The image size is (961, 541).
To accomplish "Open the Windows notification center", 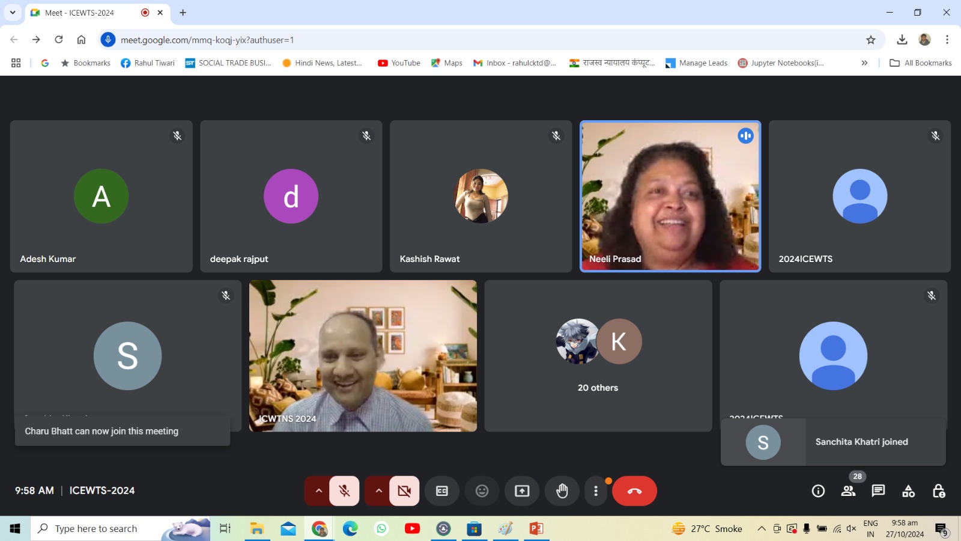I will [942, 529].
